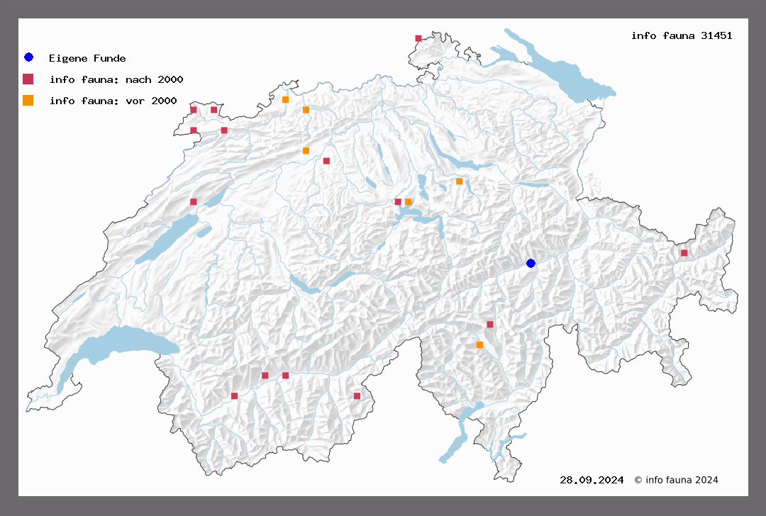The image size is (766, 516).
Task: Click the red square legend swatch
Action: pos(28,79)
